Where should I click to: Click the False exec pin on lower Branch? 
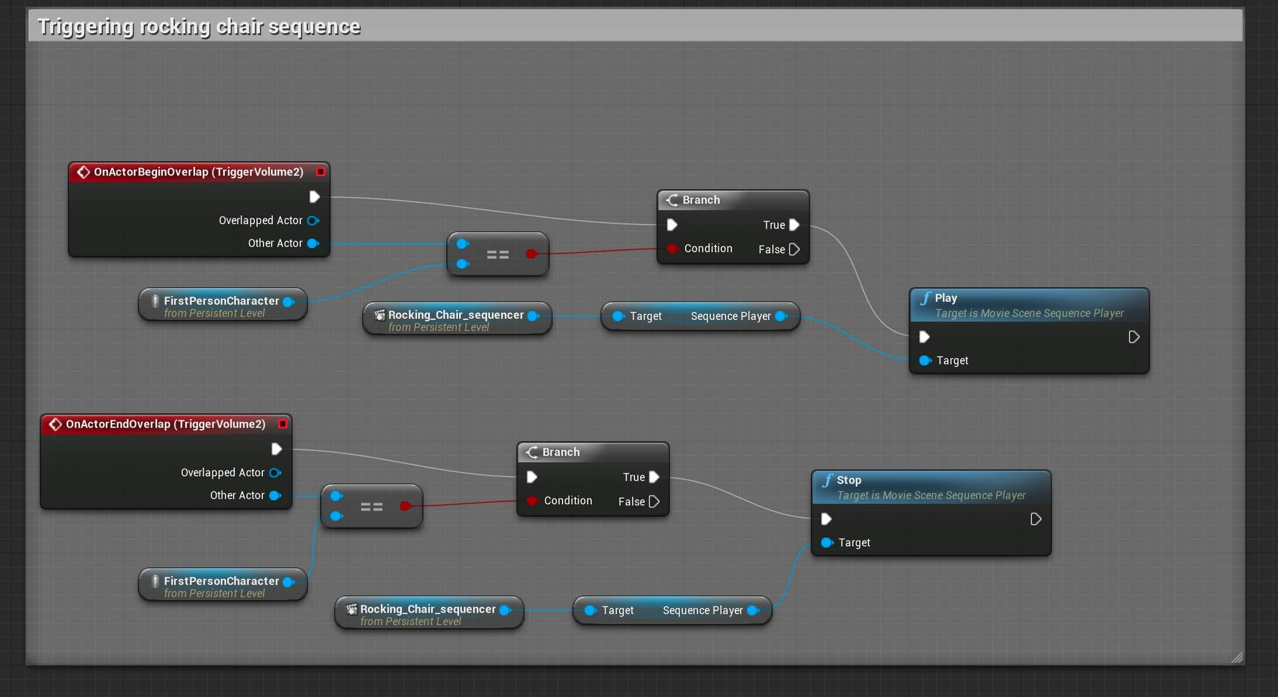[x=654, y=501]
